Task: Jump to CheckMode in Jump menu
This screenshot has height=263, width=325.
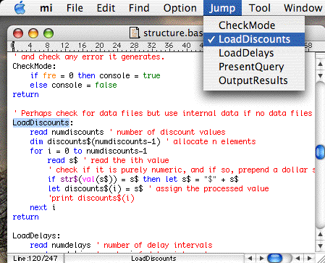Action: pyautogui.click(x=254, y=25)
